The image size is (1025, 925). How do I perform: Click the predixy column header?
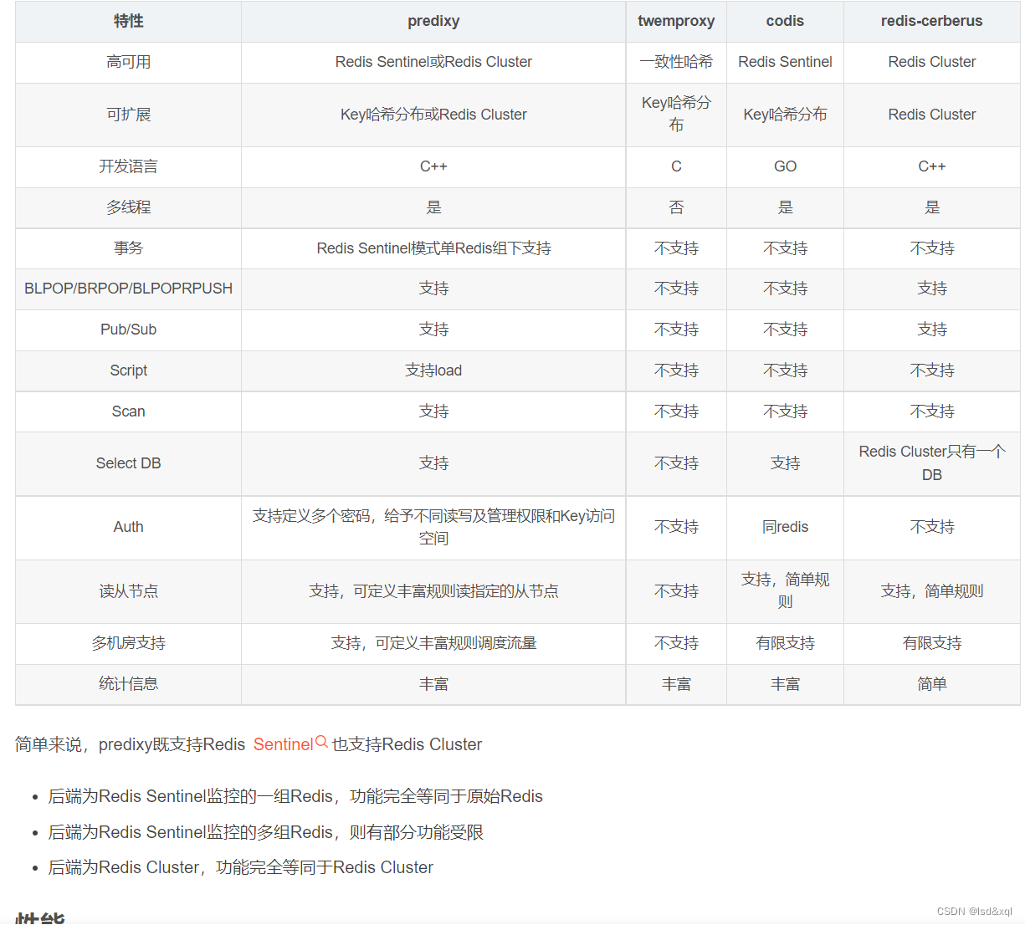[x=433, y=21]
